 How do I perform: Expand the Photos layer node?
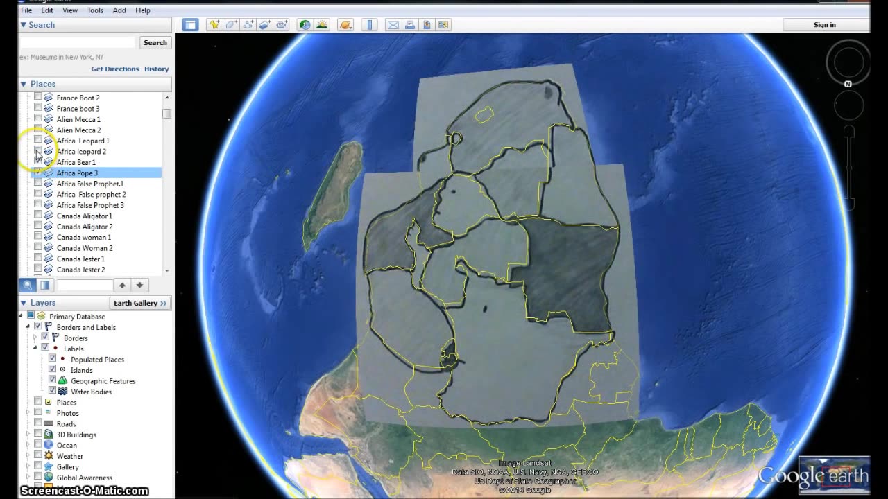tap(28, 413)
